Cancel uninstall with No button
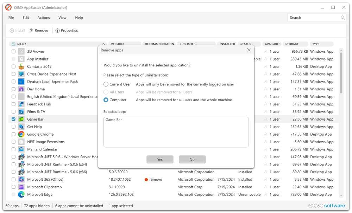The image size is (352, 213). (x=192, y=160)
